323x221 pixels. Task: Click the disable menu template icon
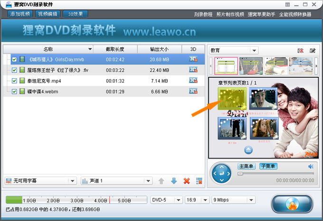point(301,51)
